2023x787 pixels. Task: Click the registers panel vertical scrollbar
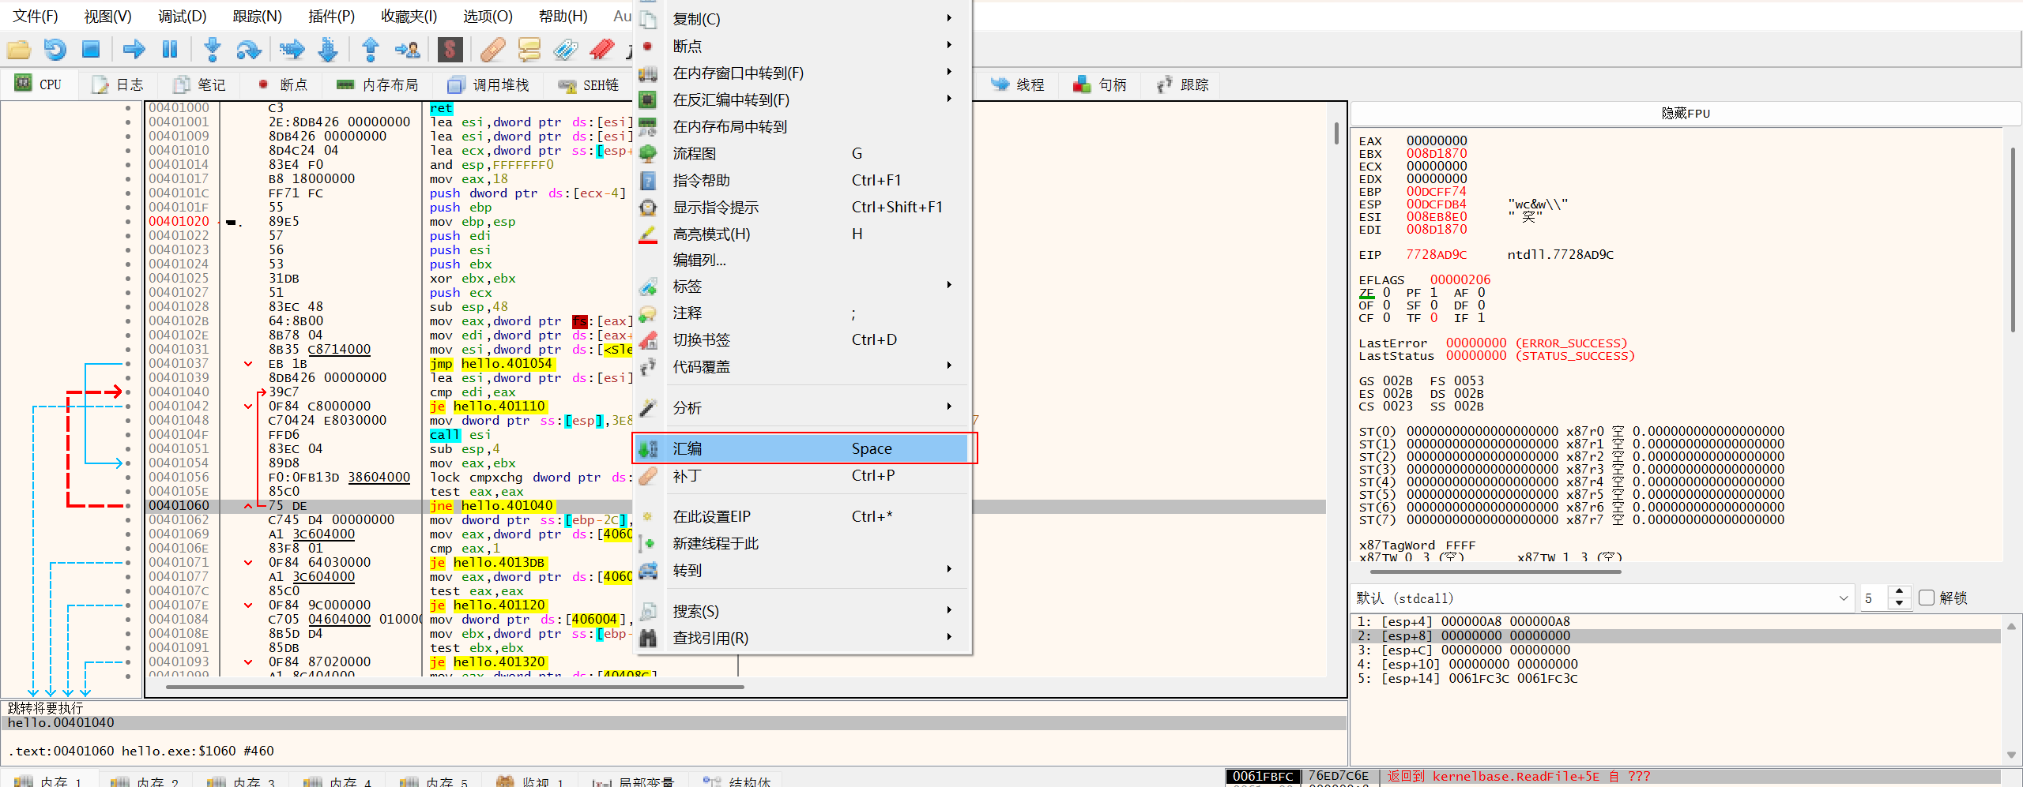(x=2012, y=239)
